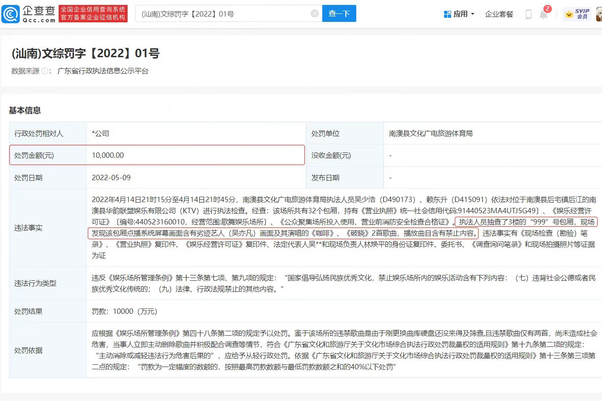Click the 《娱乐场所管理条例》第十三条 violation text
Image resolution: width=602 pixels, height=401 pixels.
344,283
